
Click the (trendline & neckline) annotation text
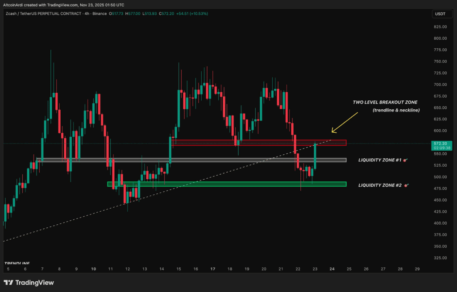point(396,110)
